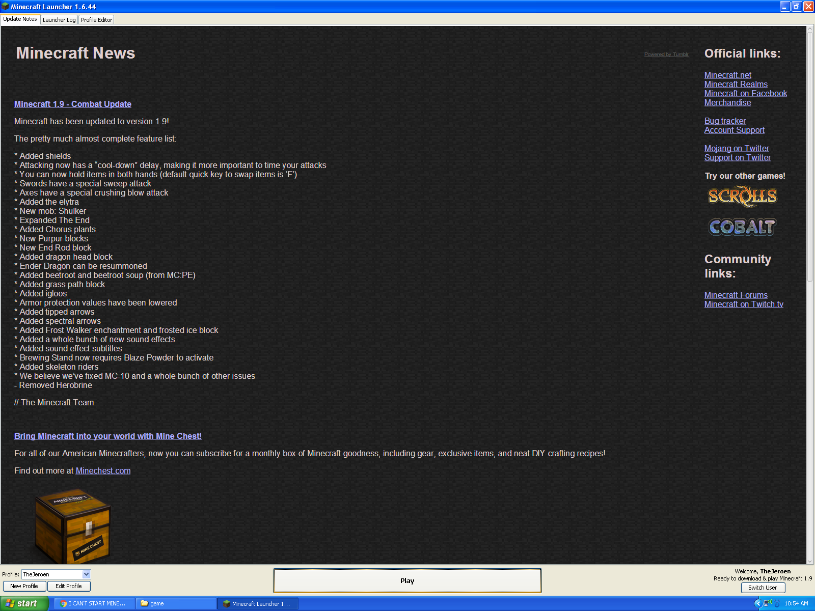This screenshot has width=815, height=611.
Task: Click the scrollbar down arrow
Action: pyautogui.click(x=810, y=561)
